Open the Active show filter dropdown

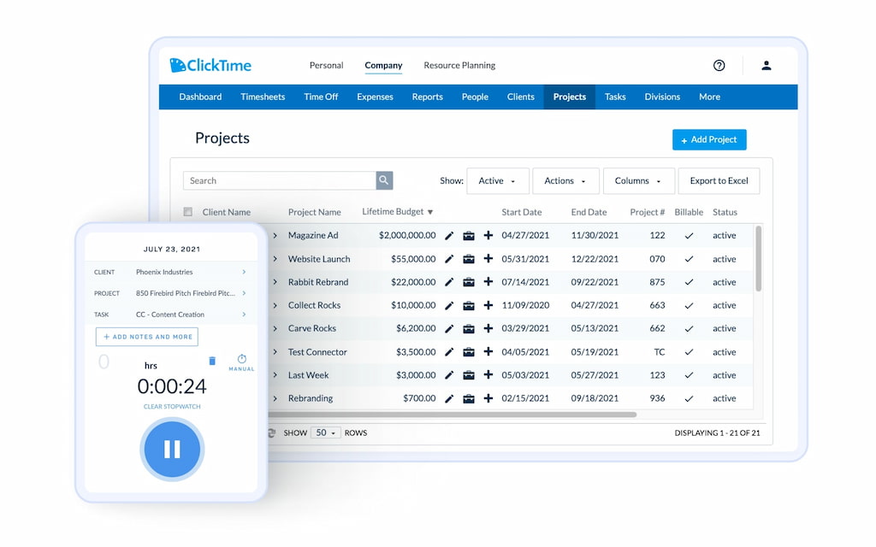(496, 180)
